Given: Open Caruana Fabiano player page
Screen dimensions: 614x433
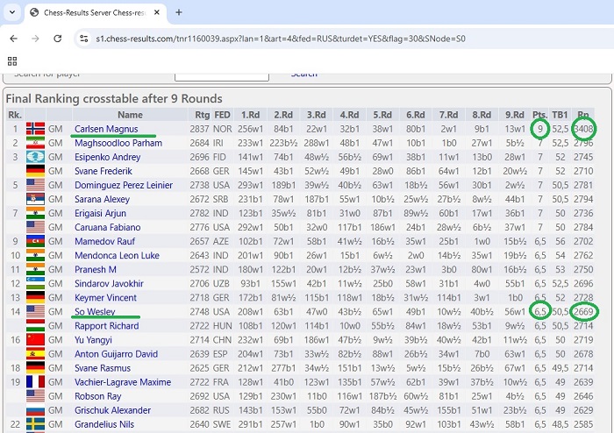Looking at the screenshot, I should click(111, 228).
